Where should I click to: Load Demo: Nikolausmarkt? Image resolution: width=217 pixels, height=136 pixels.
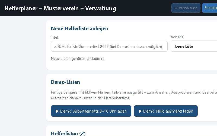pyautogui.click(x=166, y=111)
